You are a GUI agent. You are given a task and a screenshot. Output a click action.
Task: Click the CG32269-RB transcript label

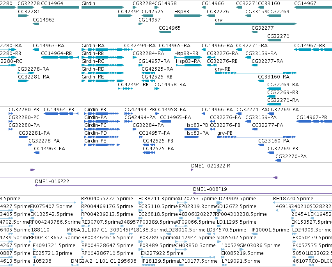point(283,93)
